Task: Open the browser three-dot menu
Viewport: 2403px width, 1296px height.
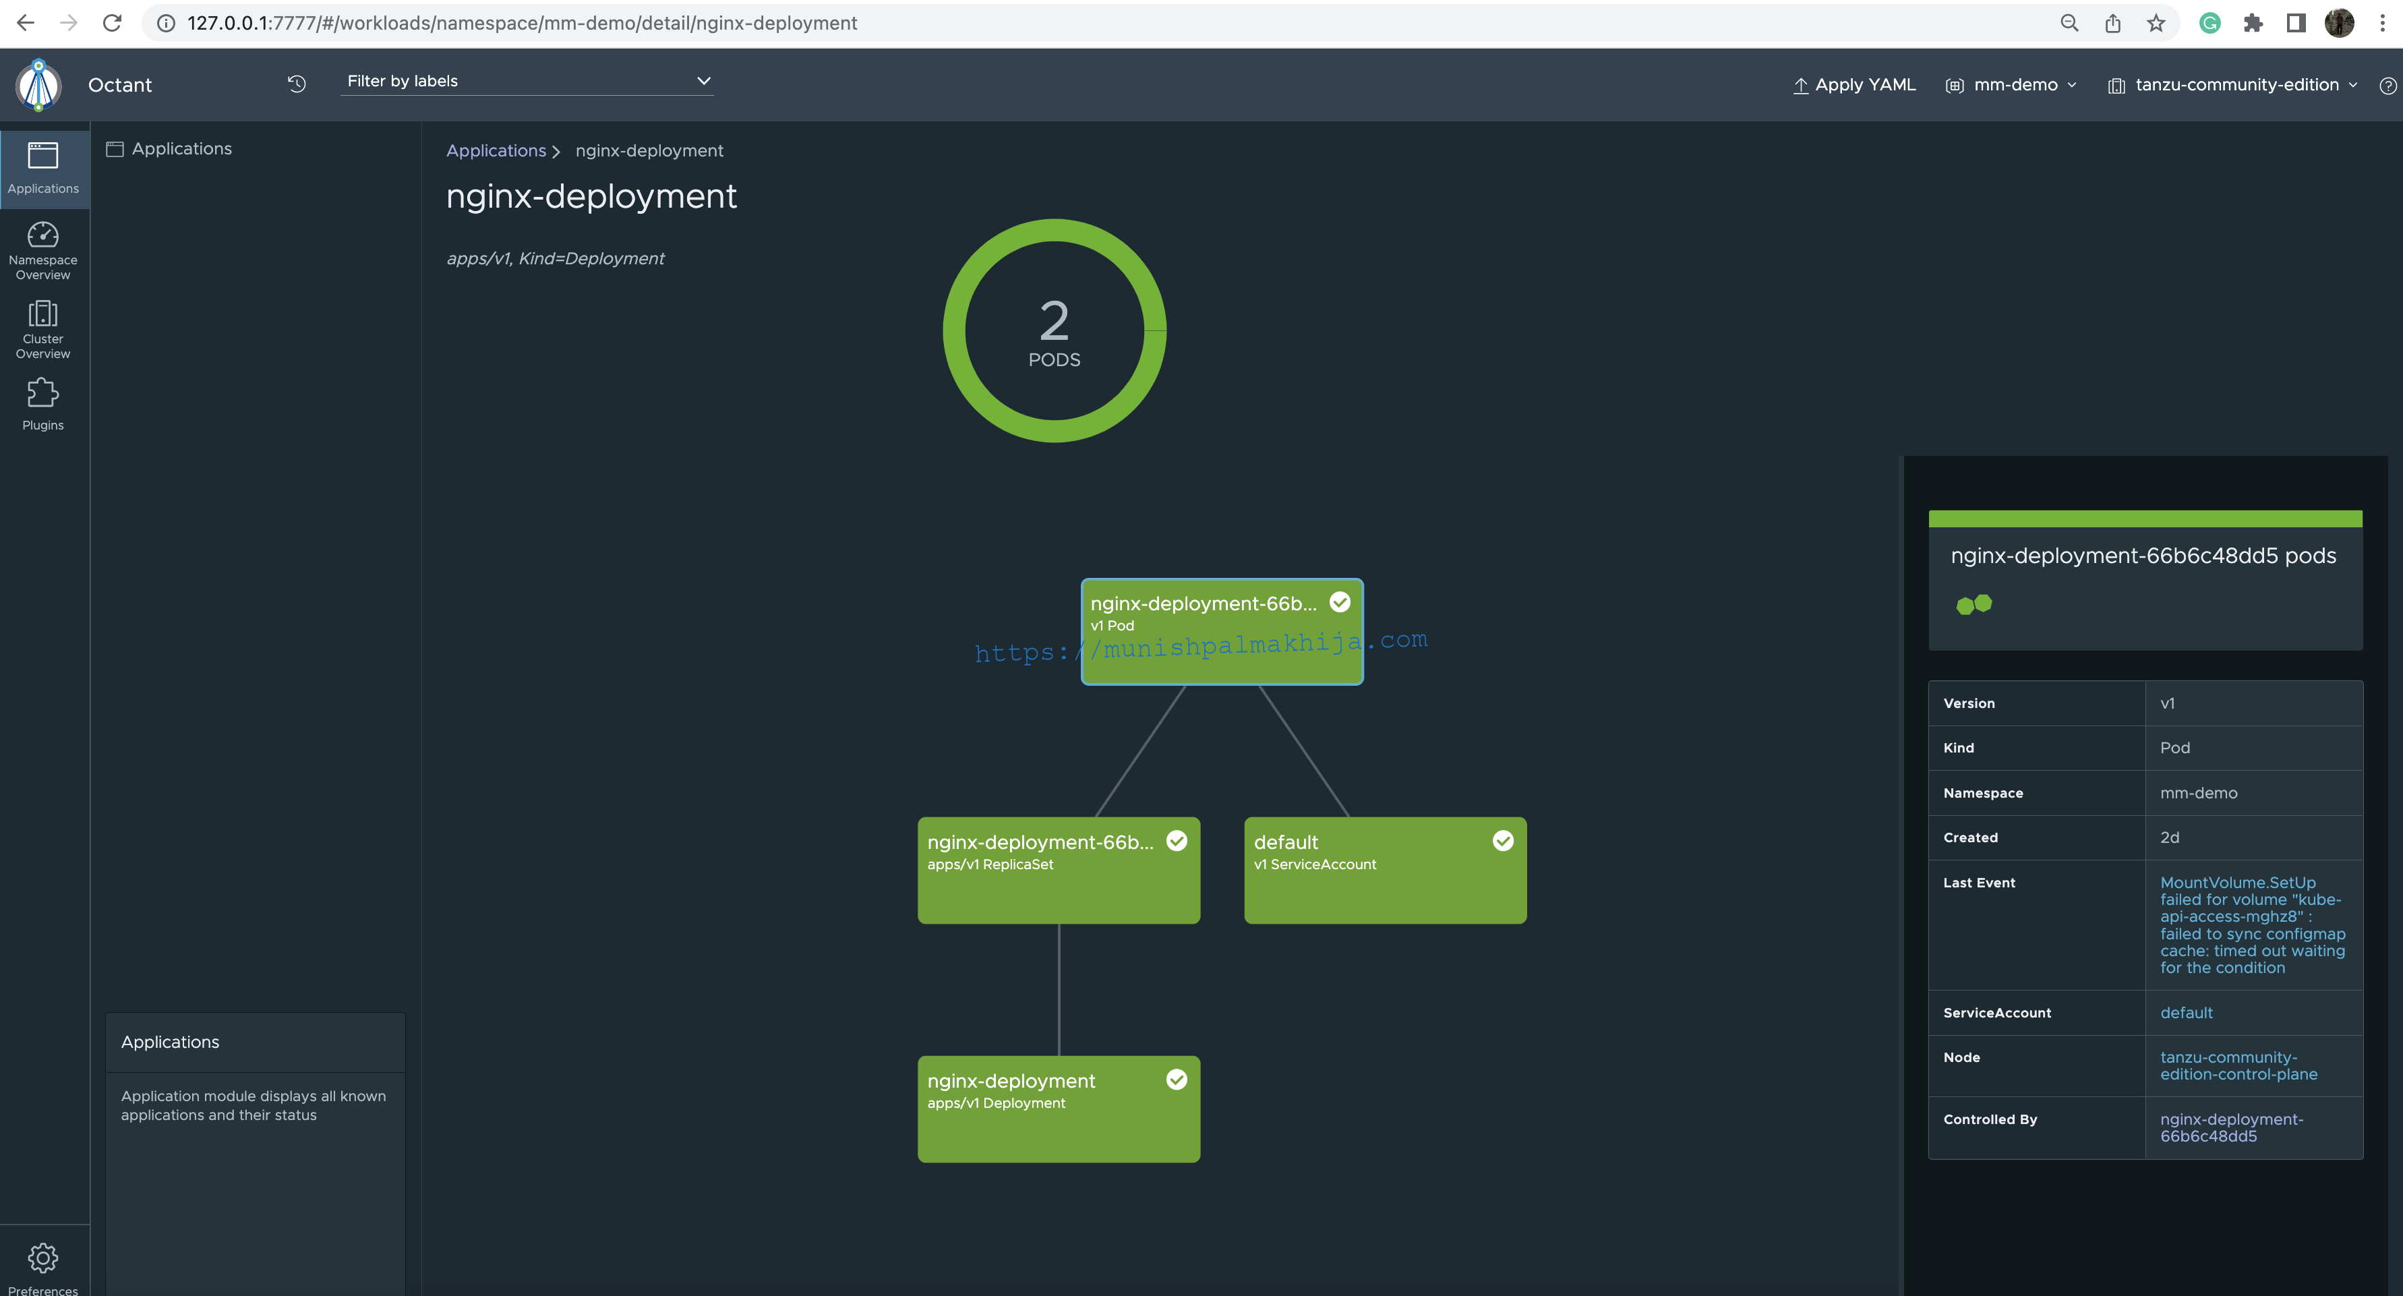Action: tap(2381, 22)
